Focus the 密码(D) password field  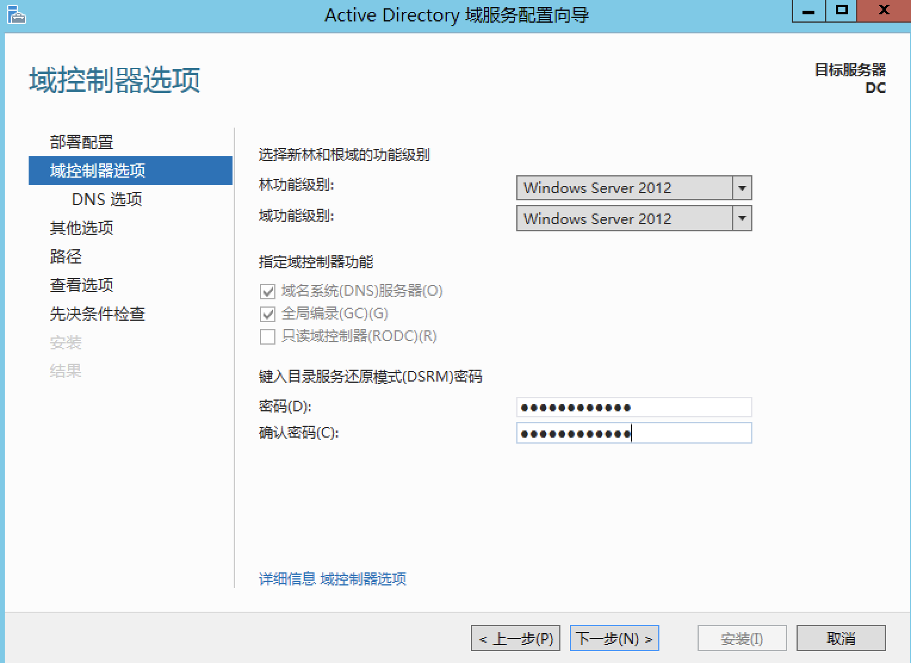(634, 407)
